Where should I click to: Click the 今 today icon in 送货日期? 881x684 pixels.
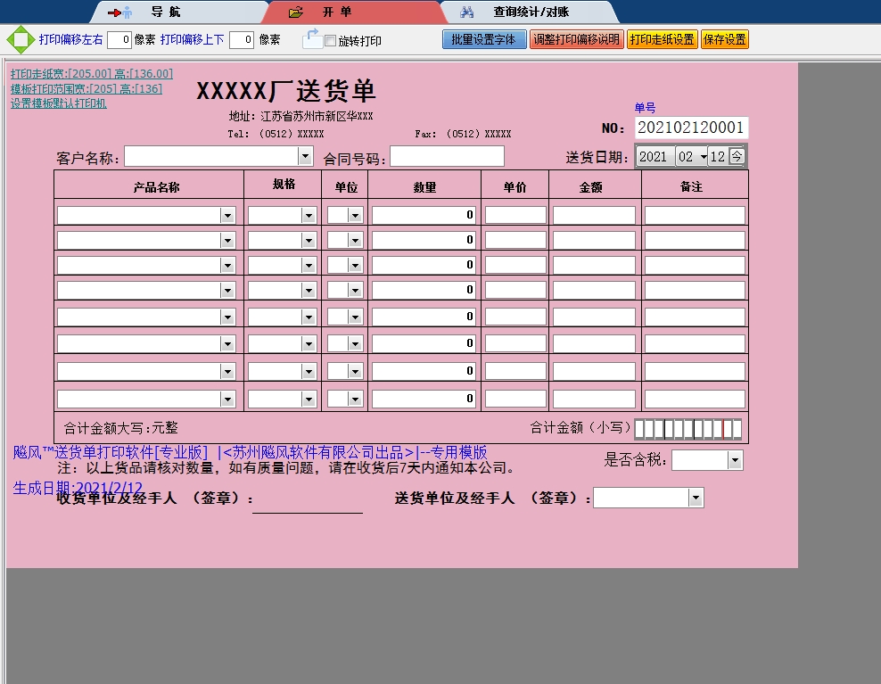click(737, 155)
